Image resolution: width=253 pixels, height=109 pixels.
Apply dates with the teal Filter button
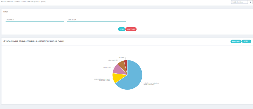(x=122, y=29)
